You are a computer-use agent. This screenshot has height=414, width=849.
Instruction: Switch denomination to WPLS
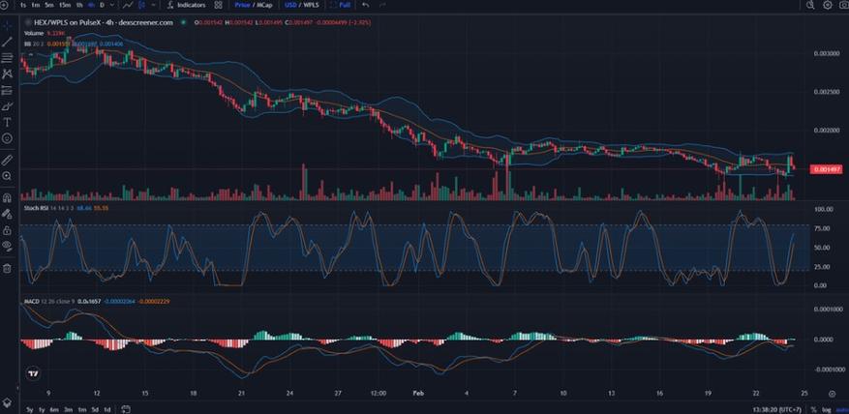click(310, 5)
